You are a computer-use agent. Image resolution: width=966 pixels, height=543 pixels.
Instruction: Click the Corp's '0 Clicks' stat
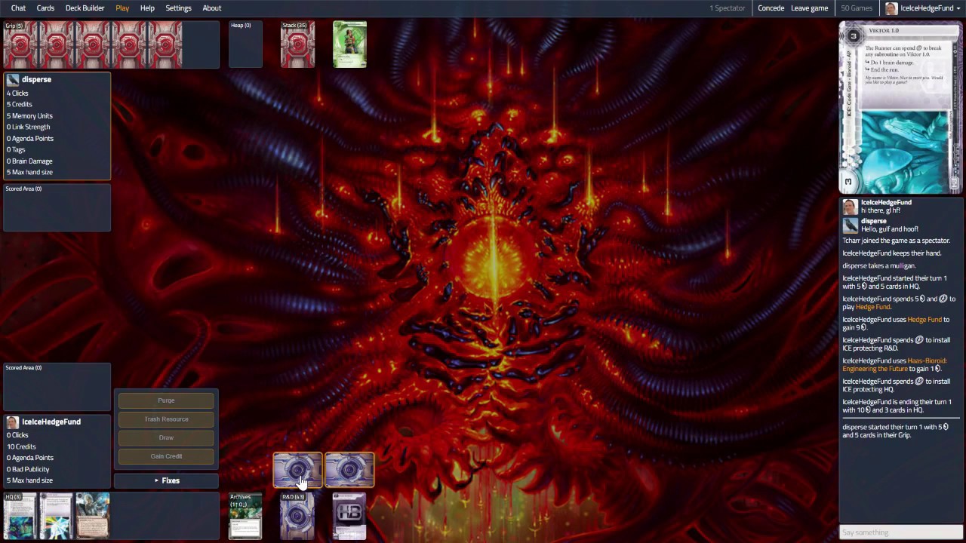pyautogui.click(x=17, y=435)
